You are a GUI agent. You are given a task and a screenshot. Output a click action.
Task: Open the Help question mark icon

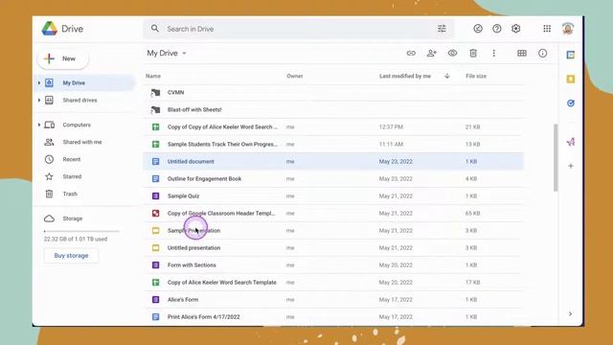(497, 29)
